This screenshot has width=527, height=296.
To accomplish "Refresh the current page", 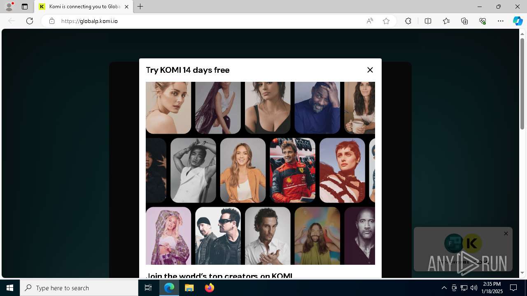I will click(x=30, y=21).
